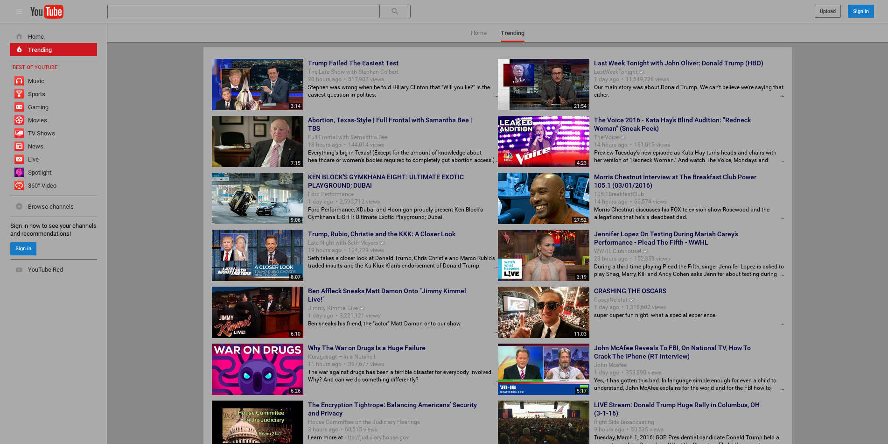Open the Abortion, Texas-Style video title

390,124
